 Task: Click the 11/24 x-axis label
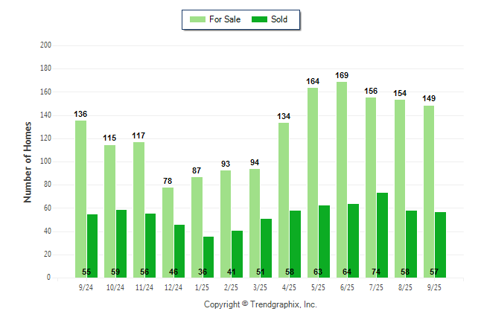[144, 287]
